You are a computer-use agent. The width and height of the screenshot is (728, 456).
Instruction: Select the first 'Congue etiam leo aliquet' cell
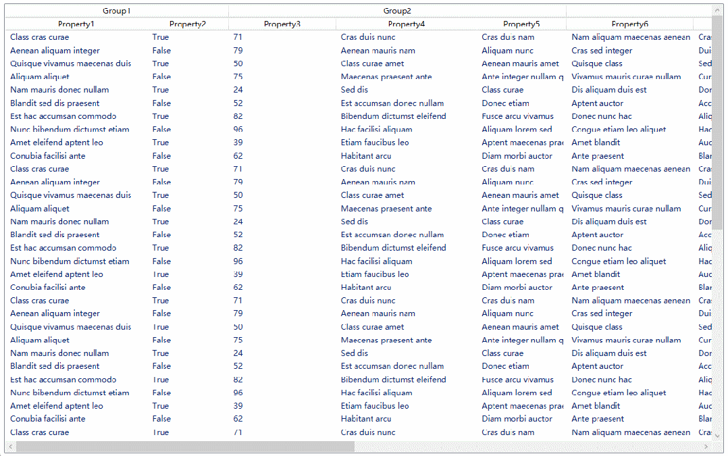[x=629, y=129]
